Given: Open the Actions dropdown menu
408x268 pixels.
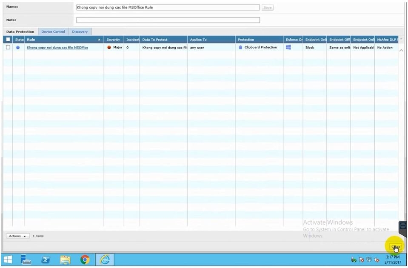Looking at the screenshot, I should (x=17, y=236).
